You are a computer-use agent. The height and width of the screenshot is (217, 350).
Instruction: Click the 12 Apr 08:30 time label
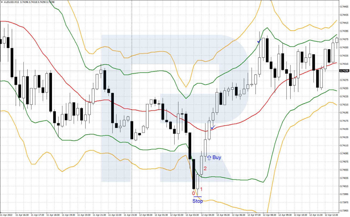coord(269,215)
